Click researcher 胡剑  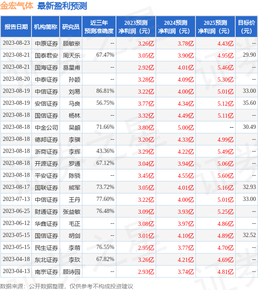click(x=75, y=236)
